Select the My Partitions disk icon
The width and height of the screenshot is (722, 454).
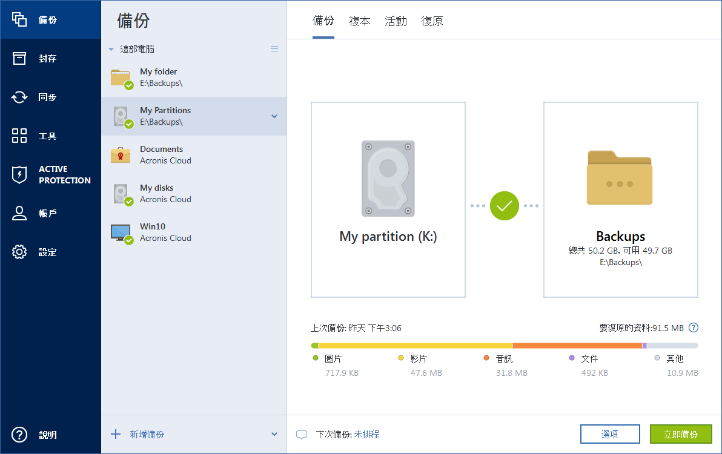point(122,117)
